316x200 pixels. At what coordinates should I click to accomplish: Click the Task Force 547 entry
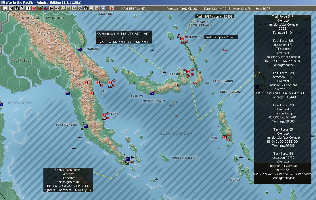point(283,24)
